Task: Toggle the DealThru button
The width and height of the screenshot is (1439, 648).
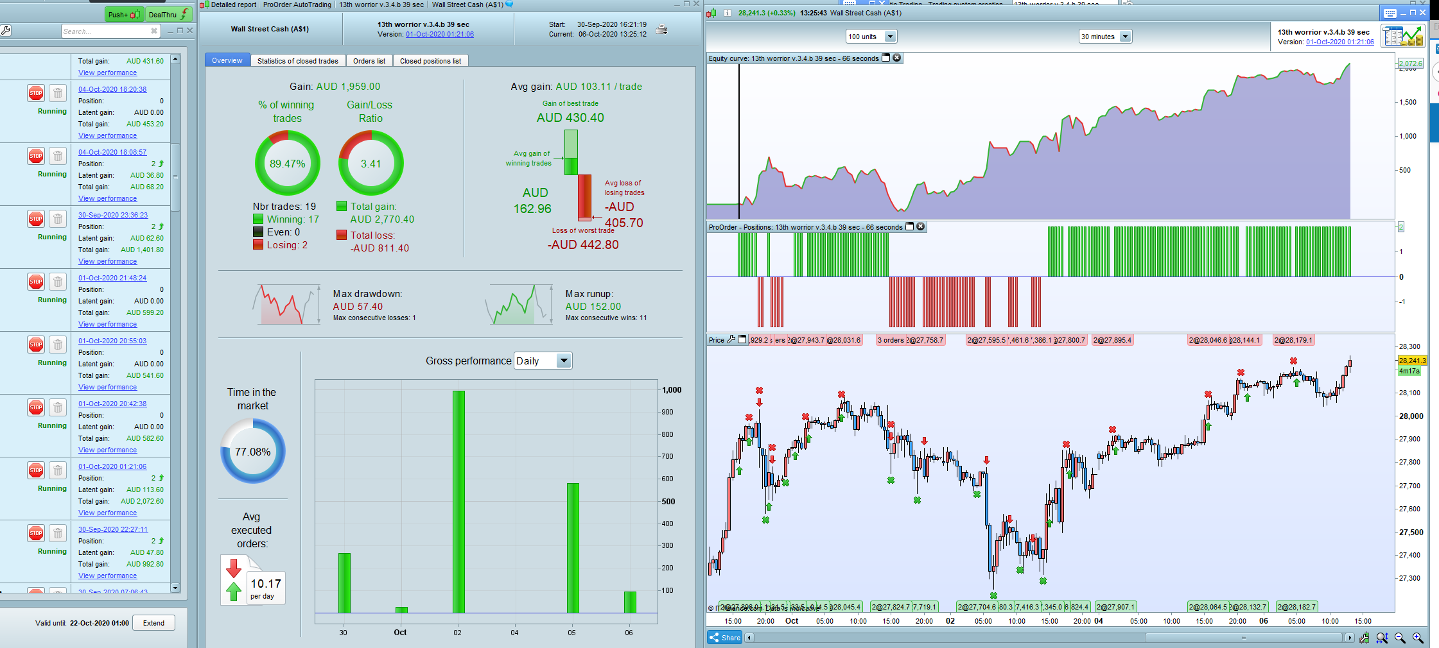Action: click(168, 14)
